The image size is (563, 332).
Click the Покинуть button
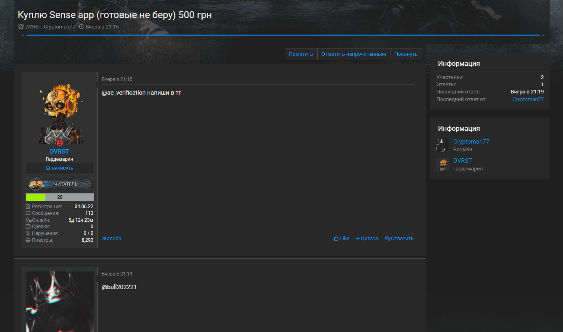point(406,54)
